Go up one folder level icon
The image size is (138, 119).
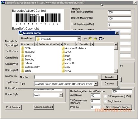90,39
